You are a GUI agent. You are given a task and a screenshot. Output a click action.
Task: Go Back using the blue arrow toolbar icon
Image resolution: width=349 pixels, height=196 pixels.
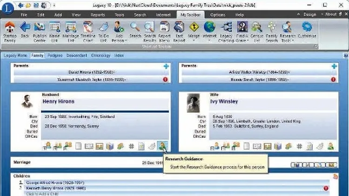point(25,30)
